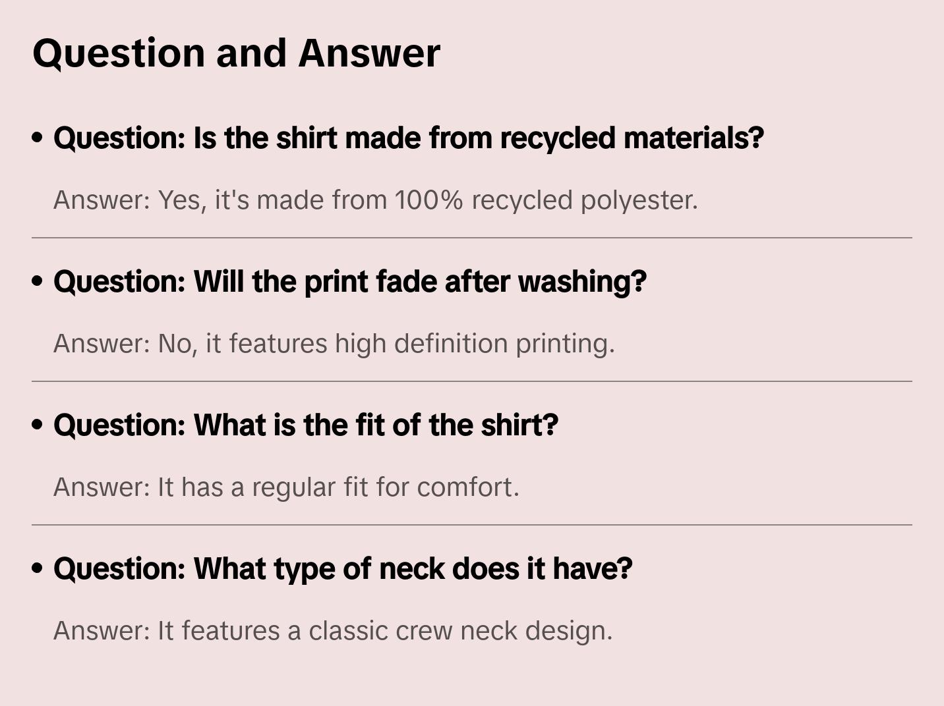Screen dimensions: 944x706
Task: Click the 100% recycled polyester answer
Action: [x=375, y=200]
